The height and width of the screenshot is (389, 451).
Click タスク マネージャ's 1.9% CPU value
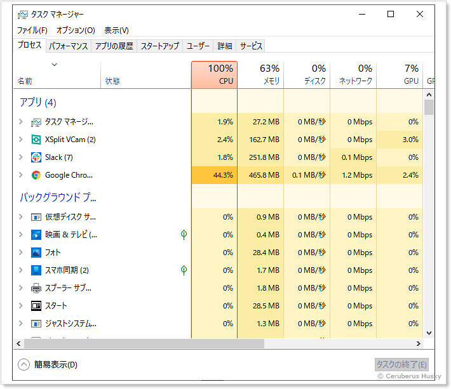click(x=226, y=122)
